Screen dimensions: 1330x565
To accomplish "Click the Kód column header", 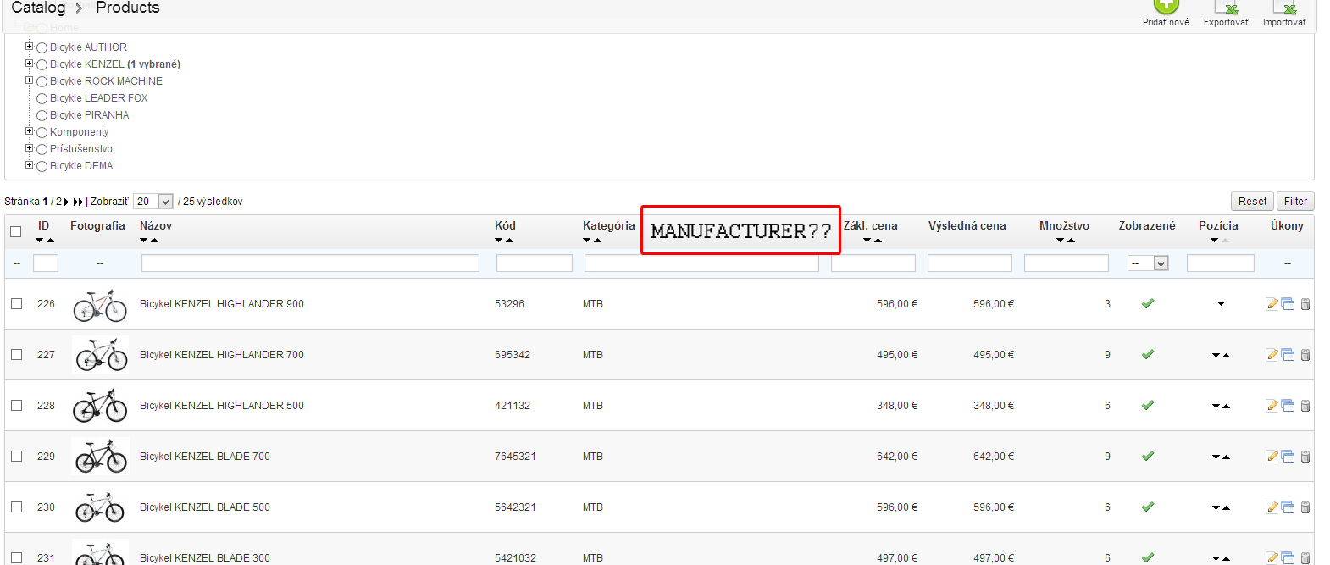I will [x=505, y=225].
